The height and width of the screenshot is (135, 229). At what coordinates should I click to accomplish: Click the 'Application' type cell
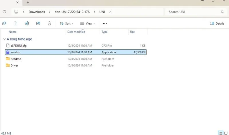click(x=109, y=52)
